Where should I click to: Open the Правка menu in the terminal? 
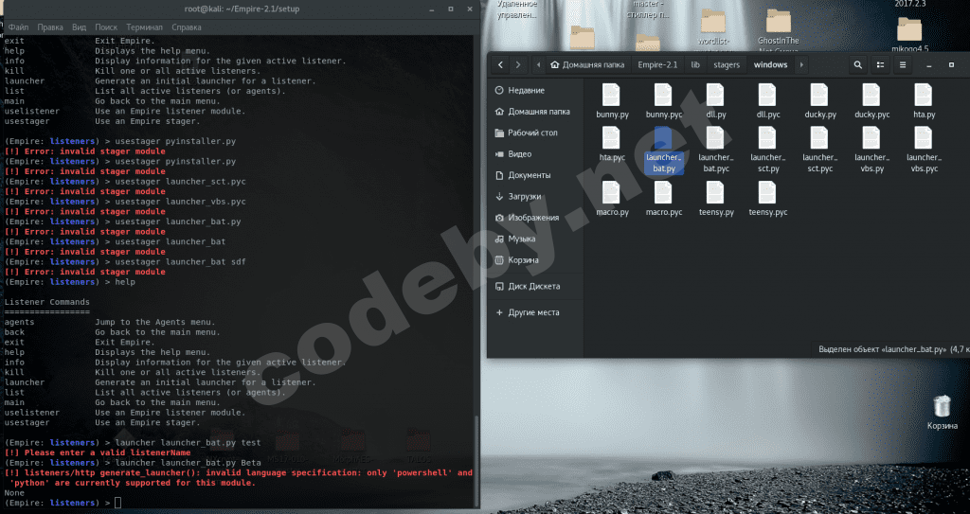[50, 27]
